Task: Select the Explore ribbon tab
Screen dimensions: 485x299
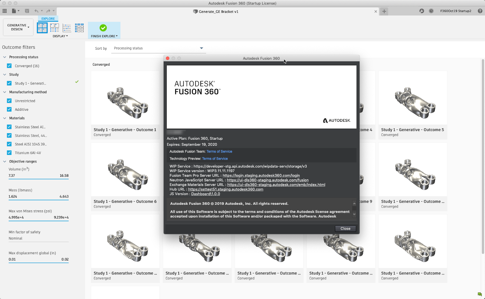Action: pos(48,18)
